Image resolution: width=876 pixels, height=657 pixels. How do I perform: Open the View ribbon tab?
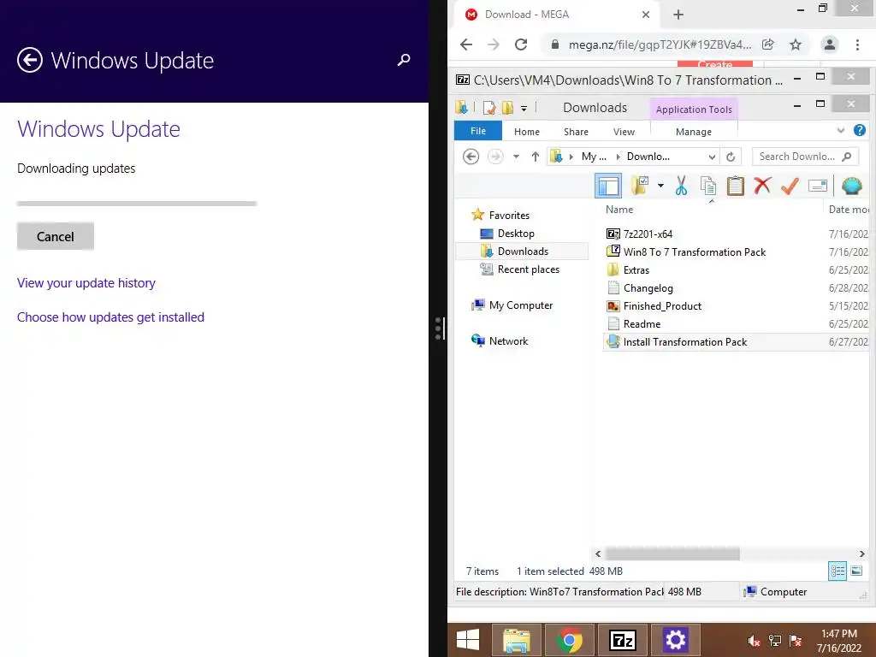click(x=624, y=132)
